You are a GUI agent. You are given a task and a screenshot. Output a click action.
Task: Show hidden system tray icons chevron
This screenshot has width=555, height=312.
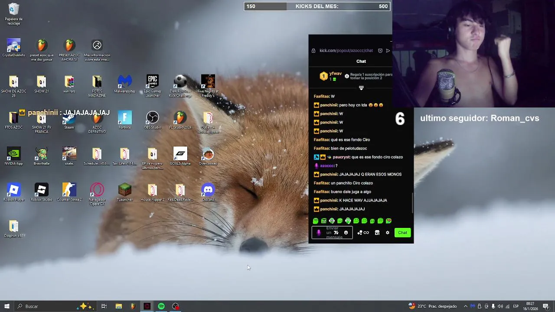point(466,306)
